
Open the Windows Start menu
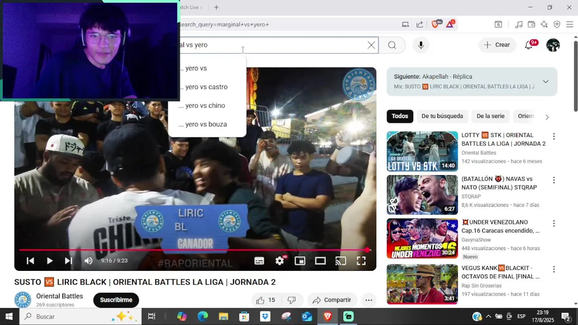[x=9, y=316]
